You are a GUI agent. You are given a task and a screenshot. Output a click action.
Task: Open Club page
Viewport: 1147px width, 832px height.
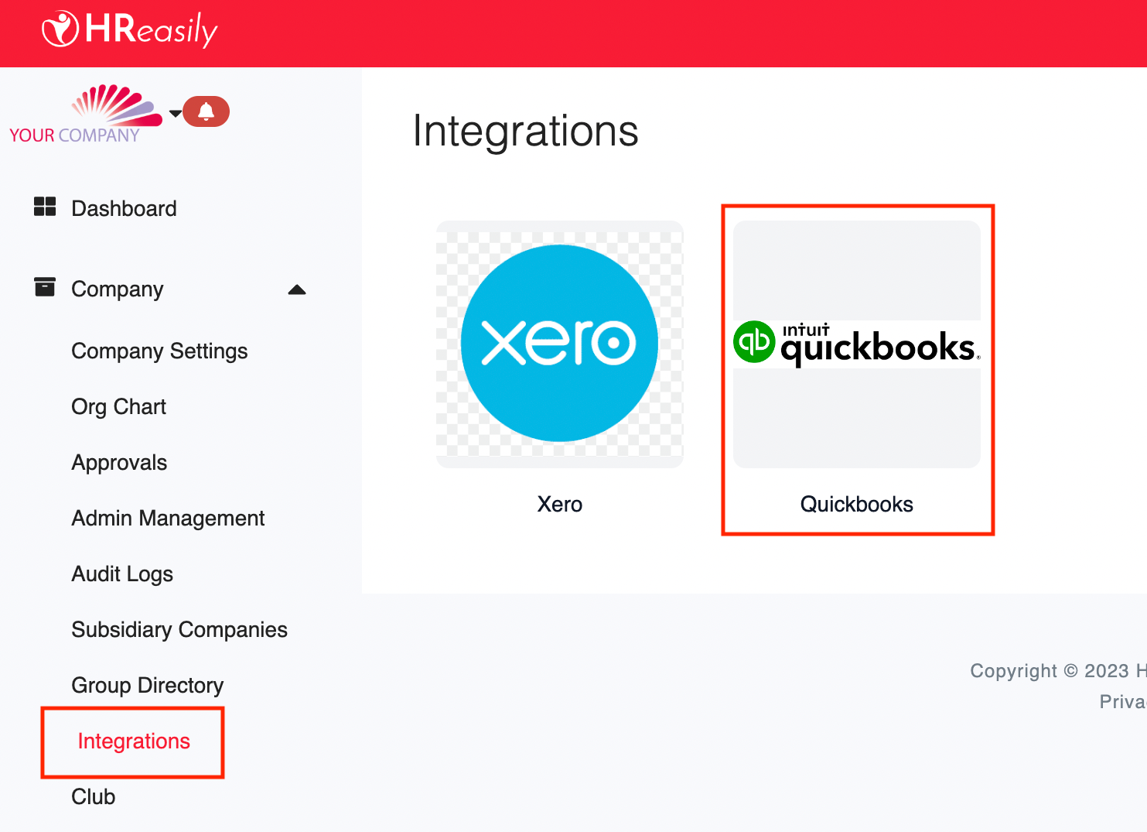(x=94, y=797)
